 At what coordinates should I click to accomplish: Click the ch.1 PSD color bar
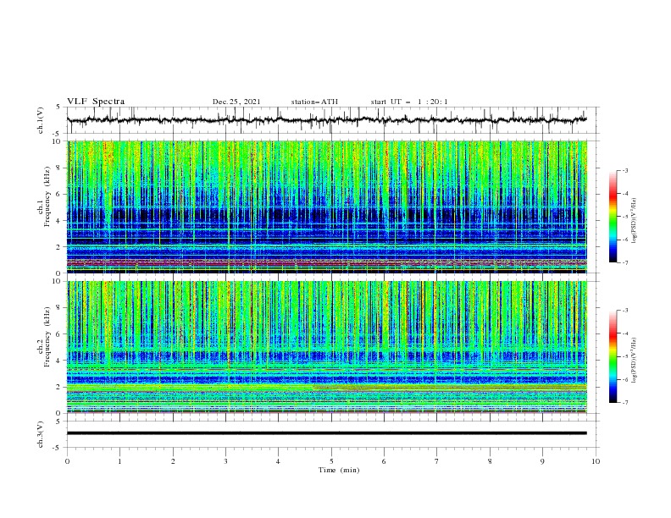click(x=613, y=217)
